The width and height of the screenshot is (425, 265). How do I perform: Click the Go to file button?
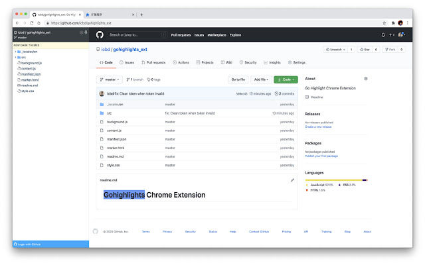click(238, 79)
